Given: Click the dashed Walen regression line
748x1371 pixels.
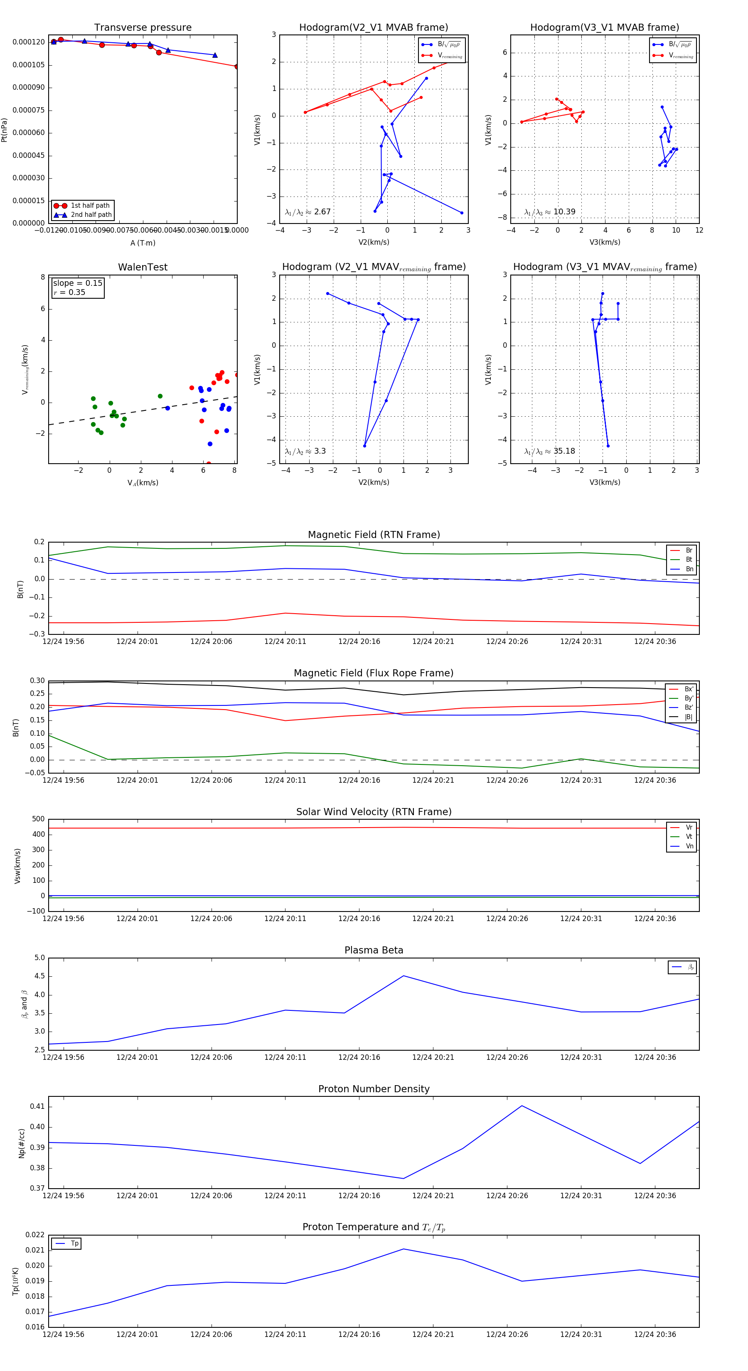Looking at the screenshot, I should (143, 410).
